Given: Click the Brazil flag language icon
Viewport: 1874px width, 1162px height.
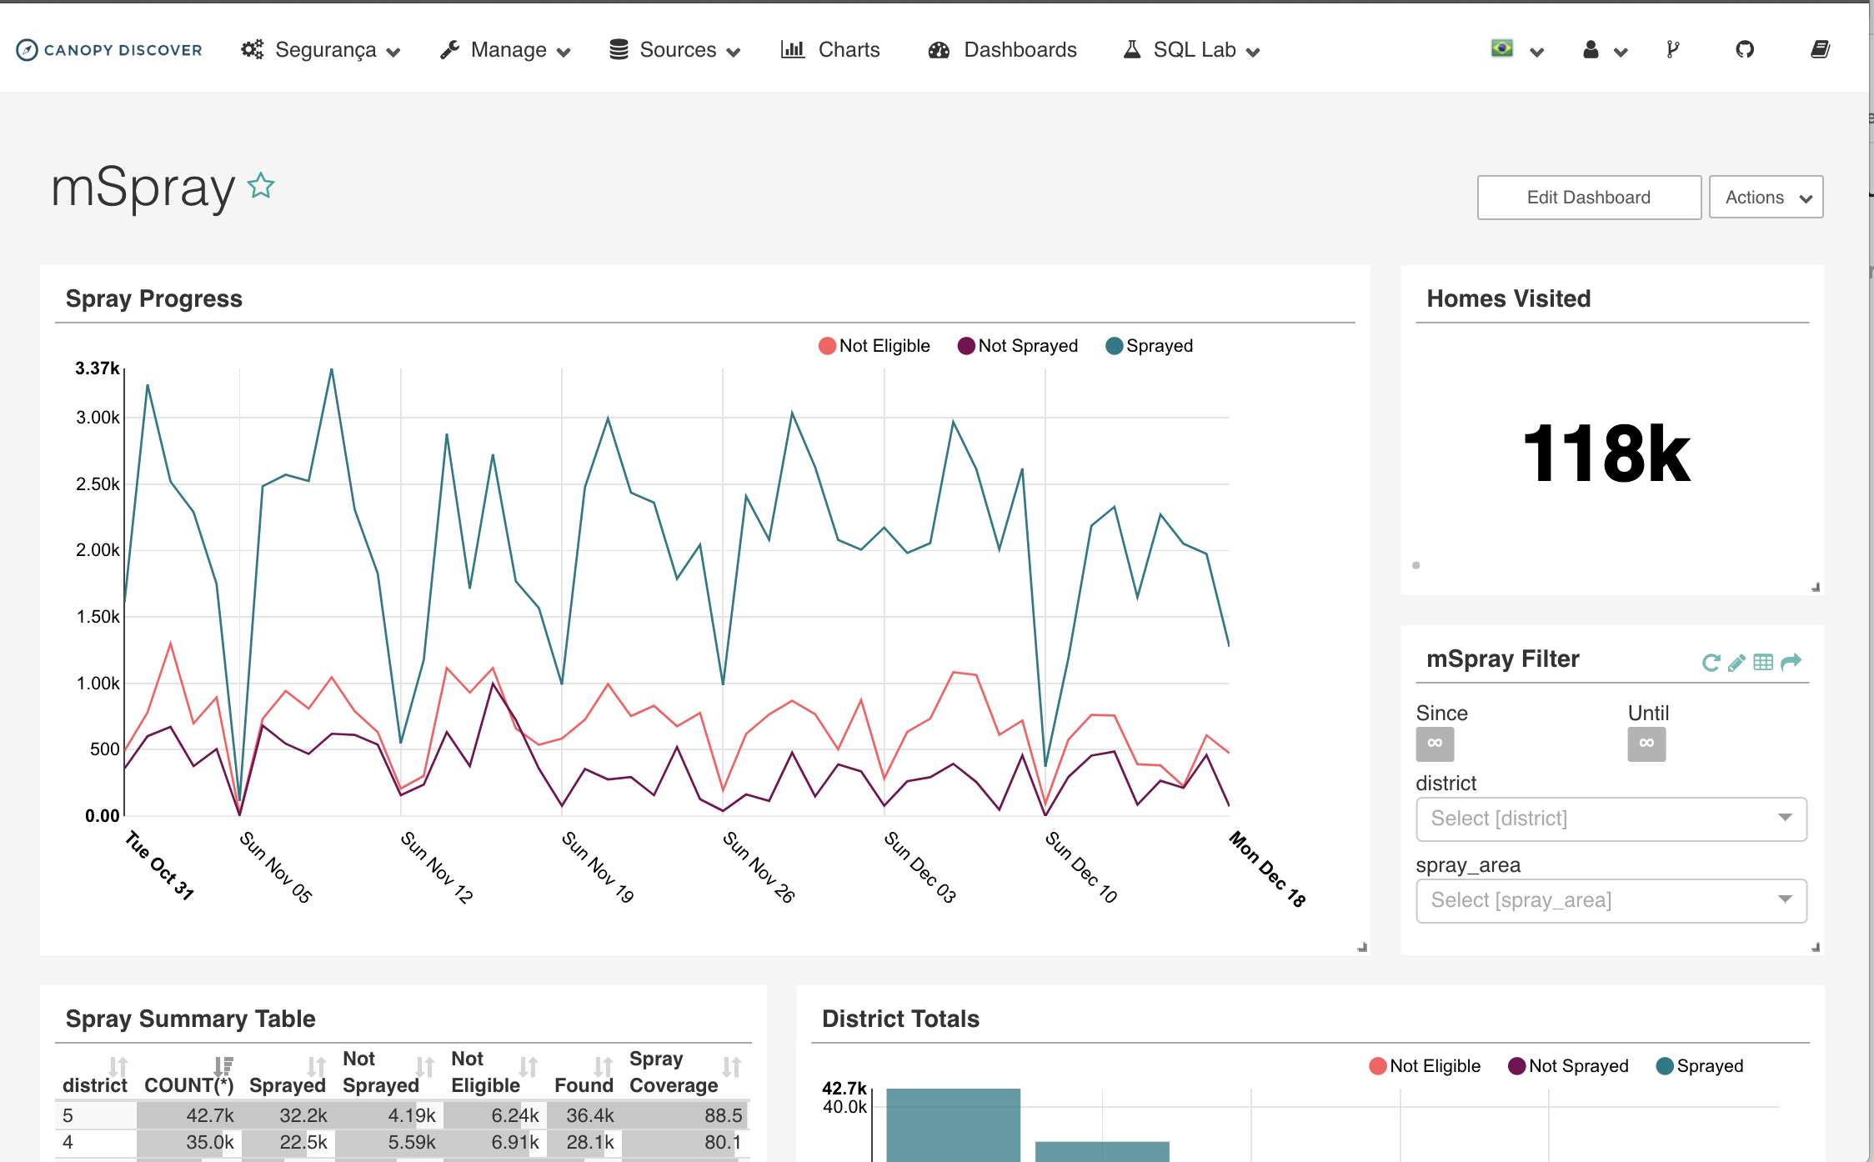Looking at the screenshot, I should (x=1502, y=48).
